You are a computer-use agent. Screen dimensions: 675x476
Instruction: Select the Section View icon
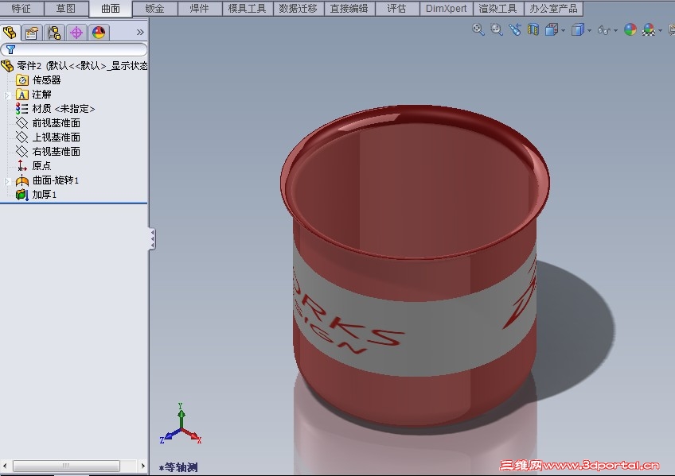533,29
